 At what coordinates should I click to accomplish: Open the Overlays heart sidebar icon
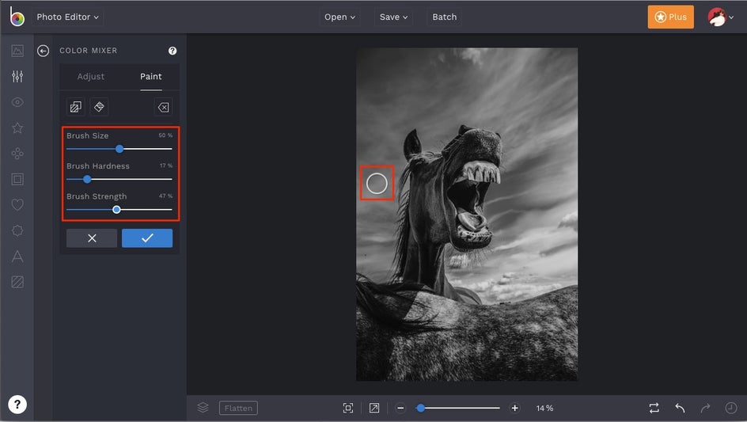pos(17,204)
